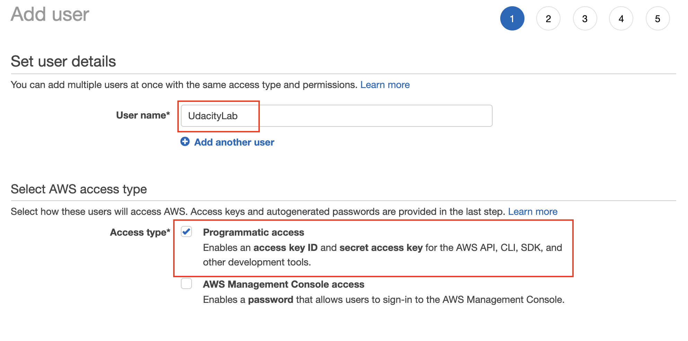Screen dimensions: 688x341
Task: Click the Select AWS access type heading
Action: point(79,189)
